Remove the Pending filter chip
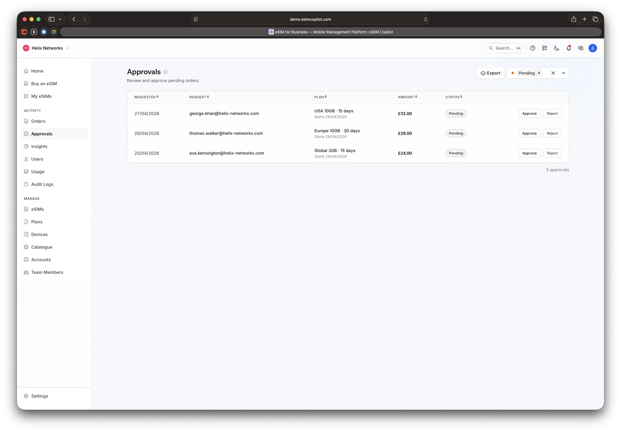Screen dimensions: 621x432 [x=539, y=73]
